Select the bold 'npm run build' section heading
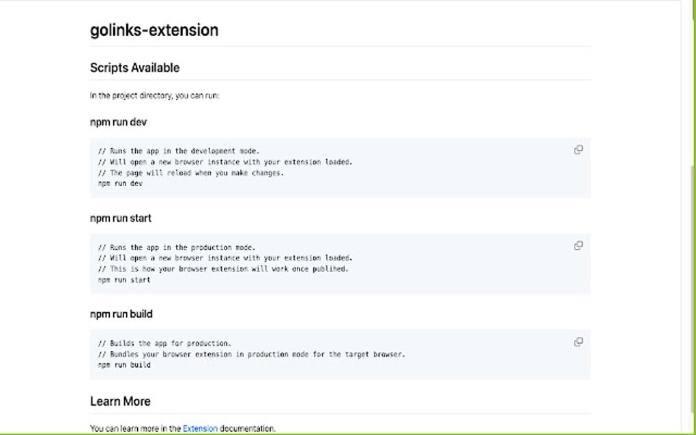This screenshot has height=435, width=696. pyautogui.click(x=121, y=314)
